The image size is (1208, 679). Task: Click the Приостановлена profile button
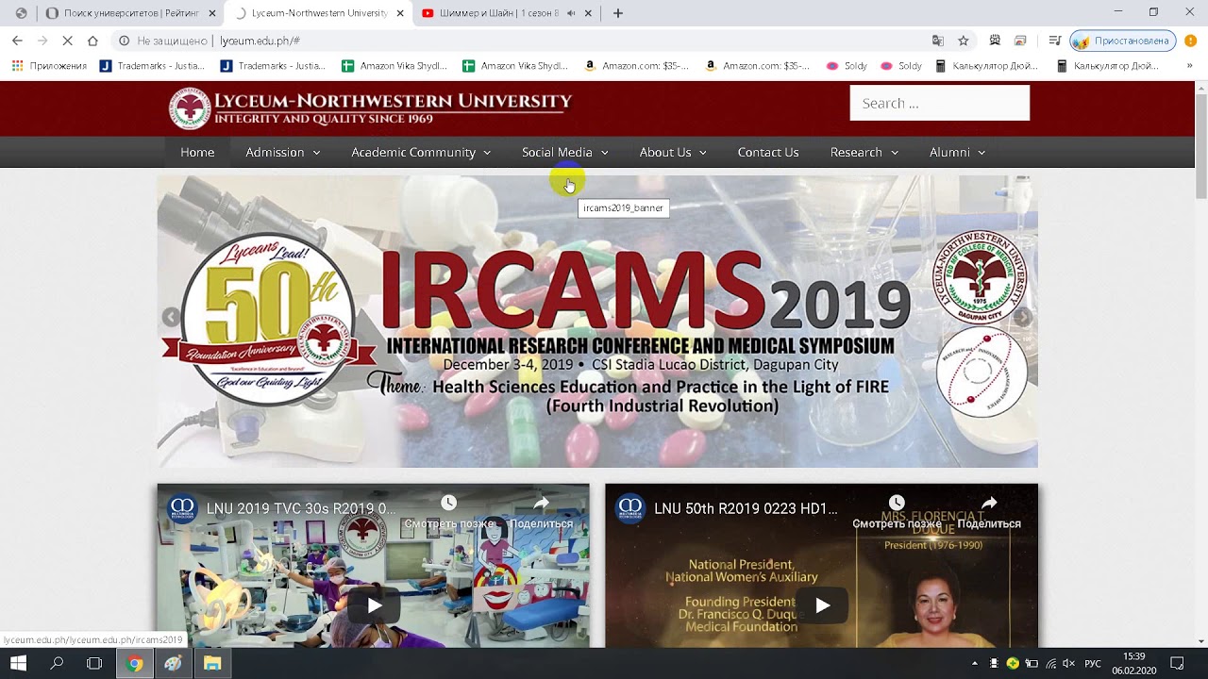pyautogui.click(x=1123, y=41)
